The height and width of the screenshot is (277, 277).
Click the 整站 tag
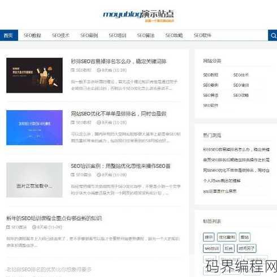(x=245, y=237)
